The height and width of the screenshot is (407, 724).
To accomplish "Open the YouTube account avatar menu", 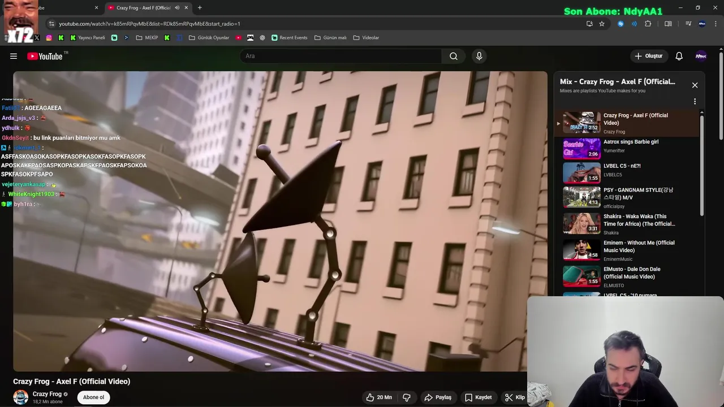I will tap(701, 56).
